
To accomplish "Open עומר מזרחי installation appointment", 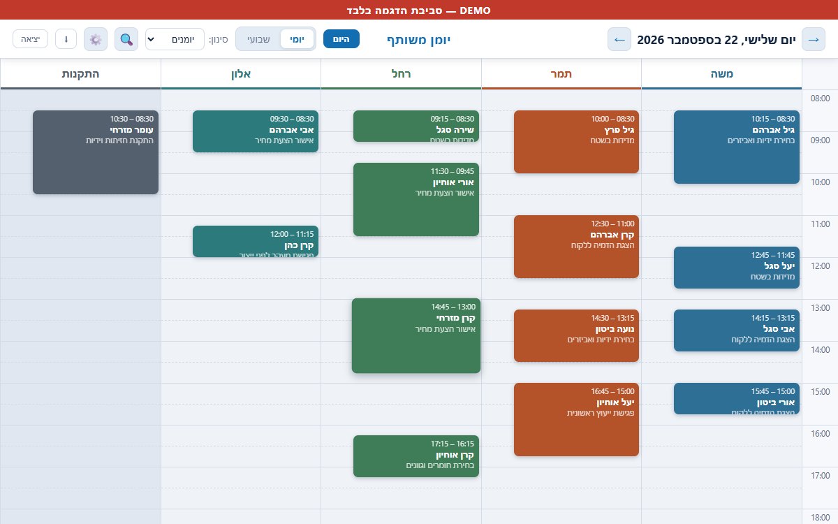I will (x=96, y=152).
